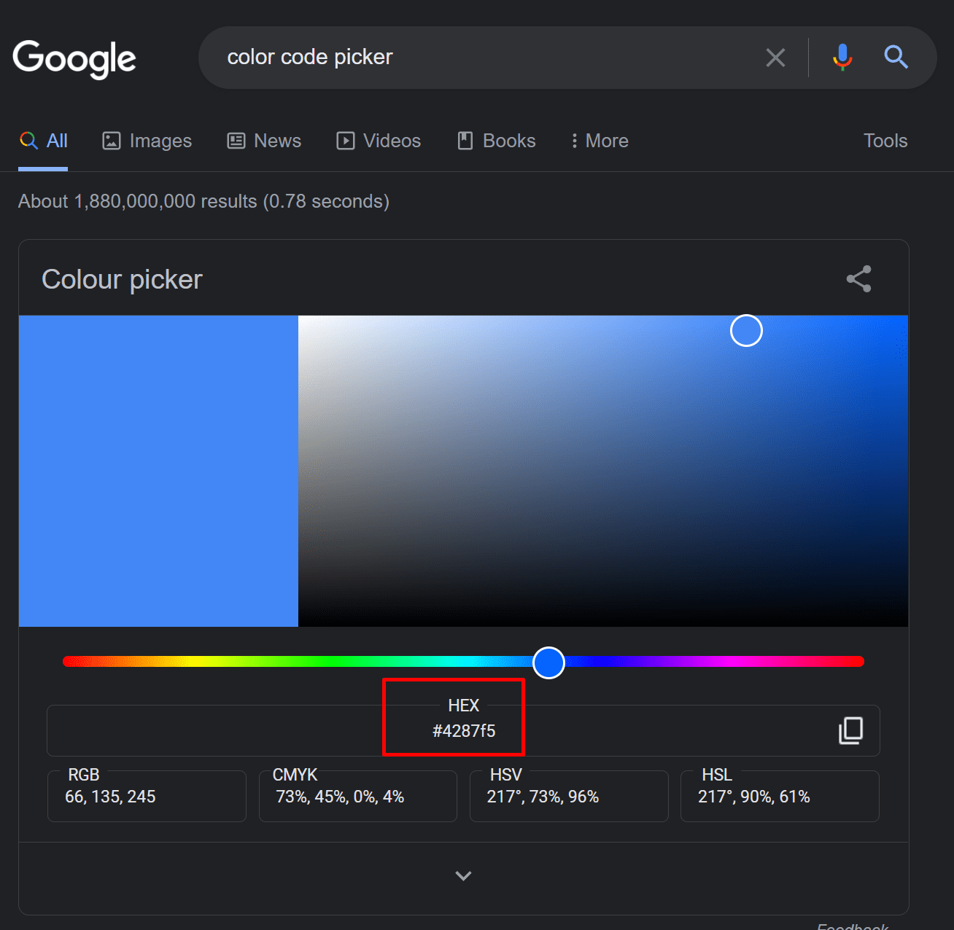Click the Google logo
954x930 pixels.
pyautogui.click(x=74, y=58)
